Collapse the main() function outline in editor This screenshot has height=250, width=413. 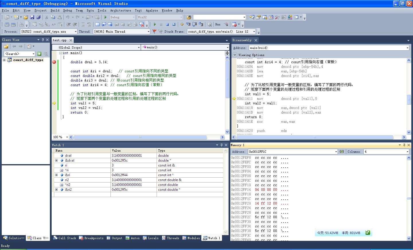[x=61, y=53]
